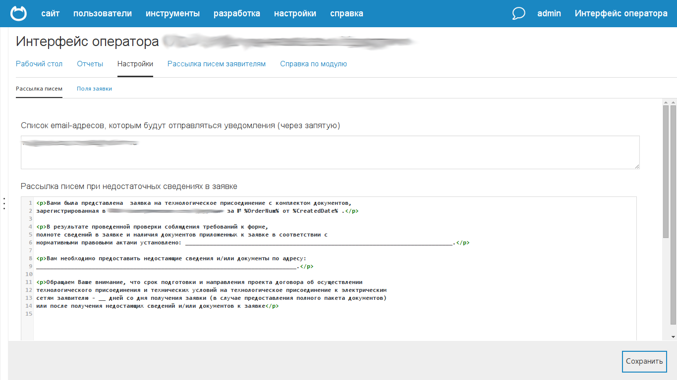677x380 pixels.
Task: Open the разработка menu
Action: [x=237, y=13]
